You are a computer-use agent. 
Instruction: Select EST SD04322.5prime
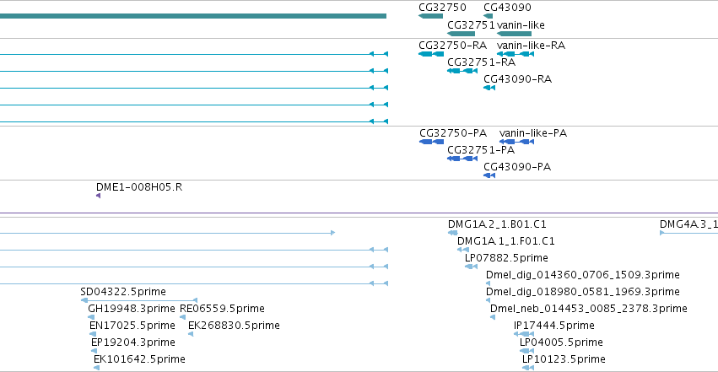[122, 292]
